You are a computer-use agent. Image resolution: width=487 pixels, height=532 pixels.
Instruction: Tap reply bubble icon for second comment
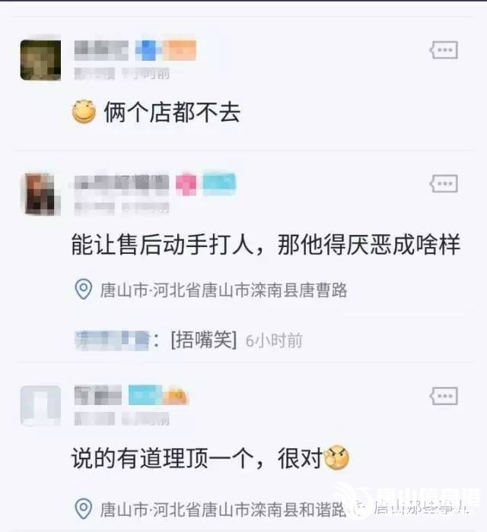point(444,184)
